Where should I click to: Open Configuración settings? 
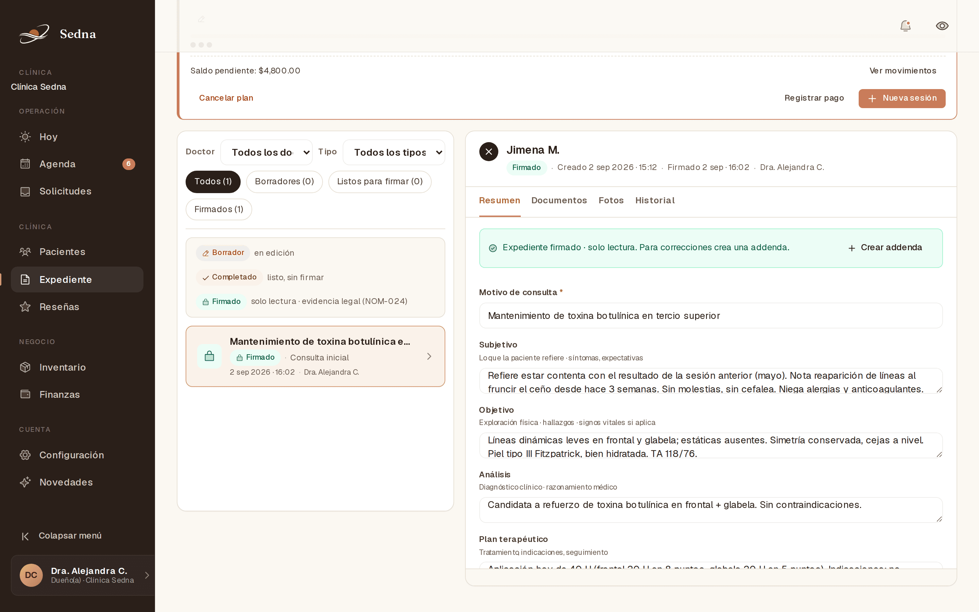[x=77, y=455]
